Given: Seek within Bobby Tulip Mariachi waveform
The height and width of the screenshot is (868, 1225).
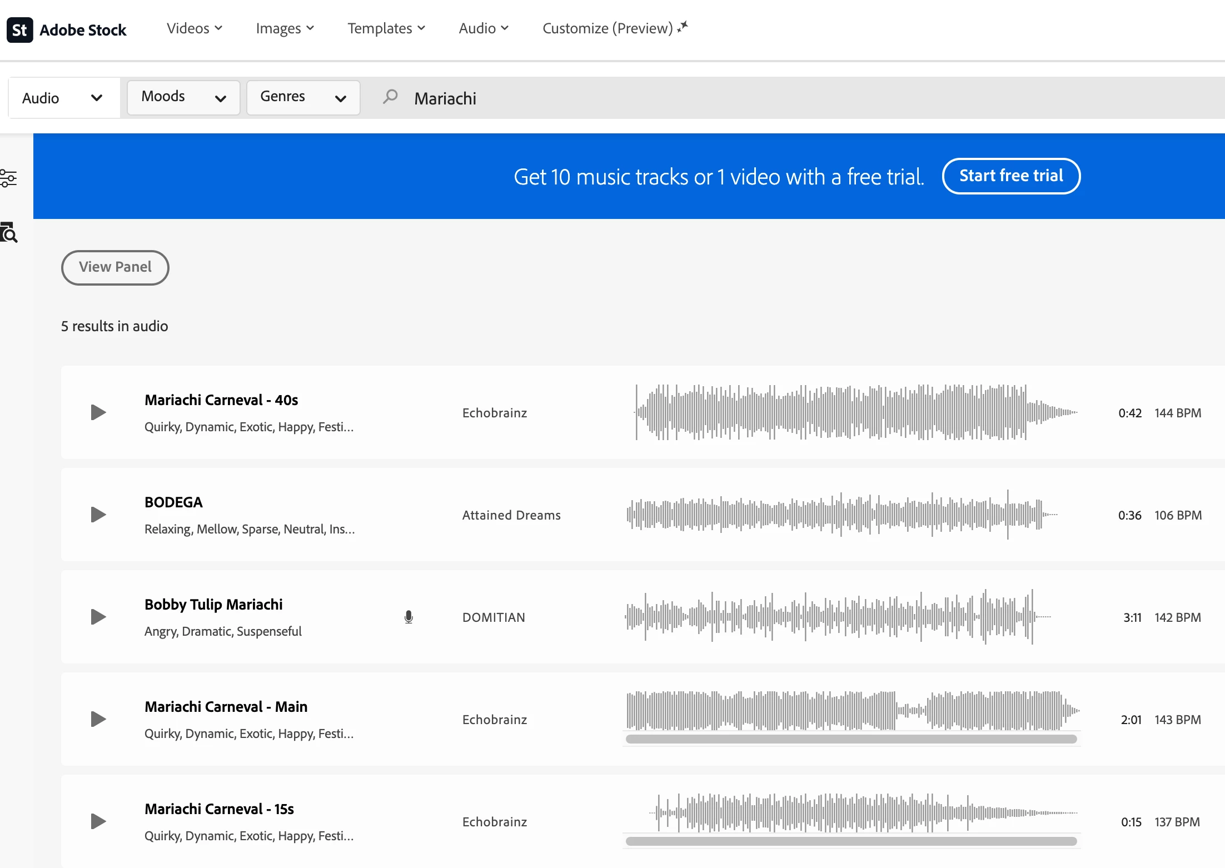Looking at the screenshot, I should point(838,617).
